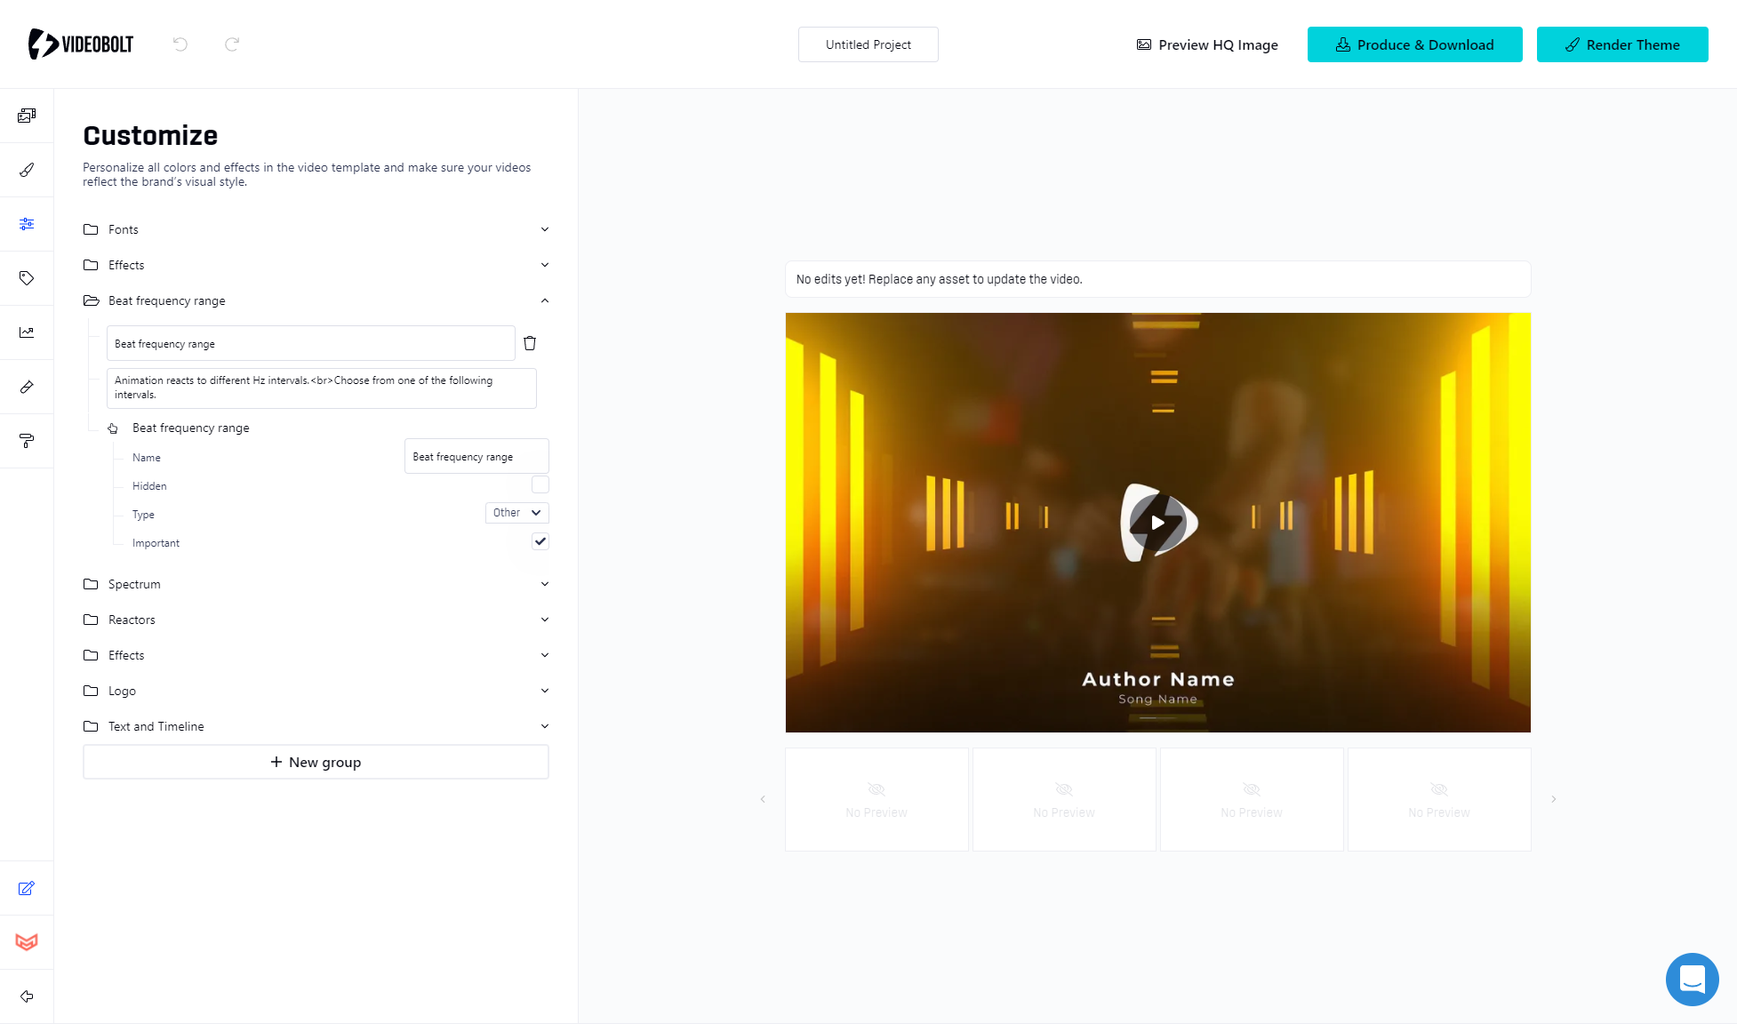Click the red M-shaped shield sidebar icon
The image size is (1737, 1024).
pyautogui.click(x=27, y=942)
